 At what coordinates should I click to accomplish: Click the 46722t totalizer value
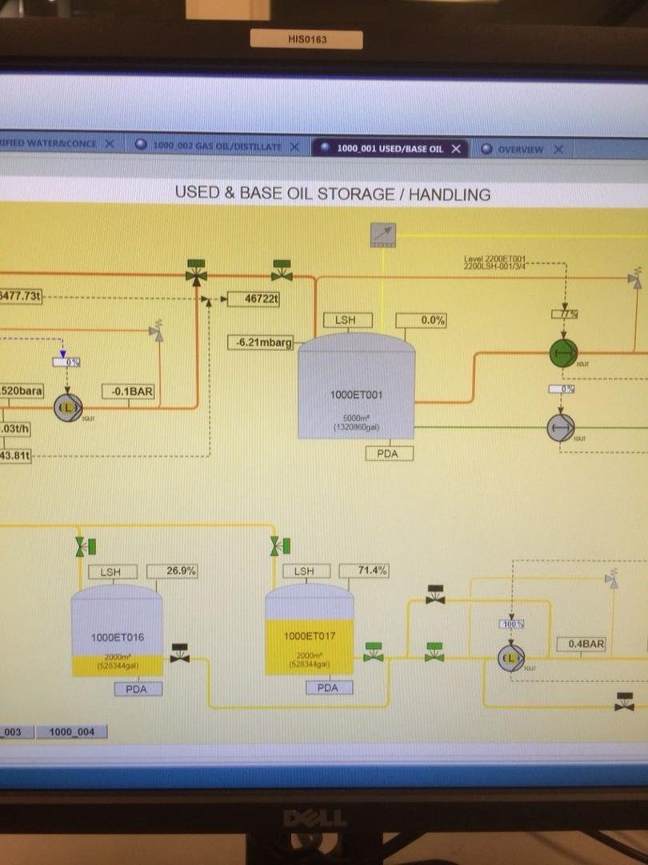pyautogui.click(x=254, y=299)
